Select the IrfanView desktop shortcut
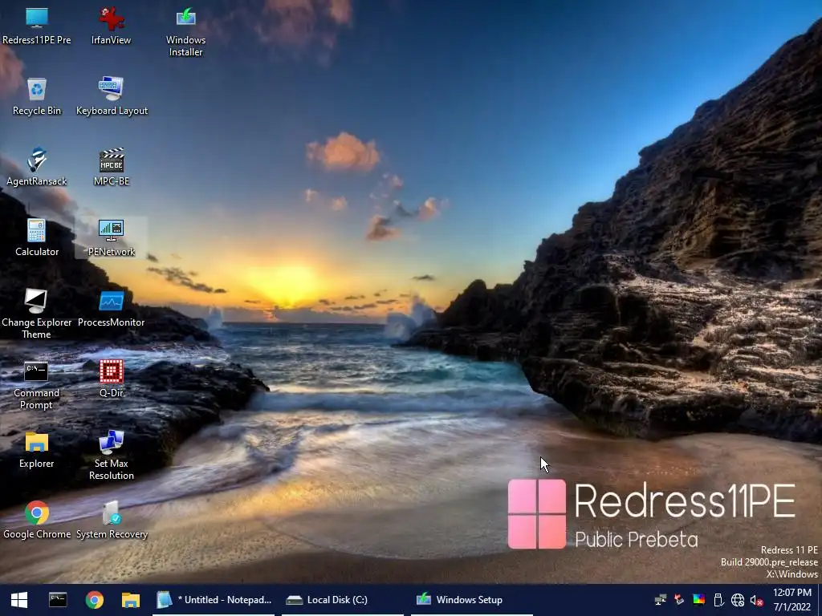This screenshot has width=822, height=616. click(x=111, y=26)
